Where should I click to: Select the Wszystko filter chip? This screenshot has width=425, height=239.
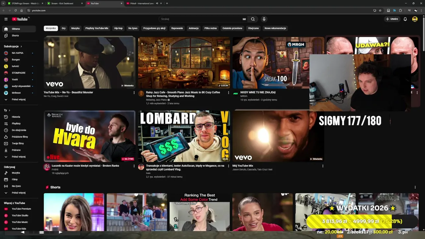click(x=51, y=28)
